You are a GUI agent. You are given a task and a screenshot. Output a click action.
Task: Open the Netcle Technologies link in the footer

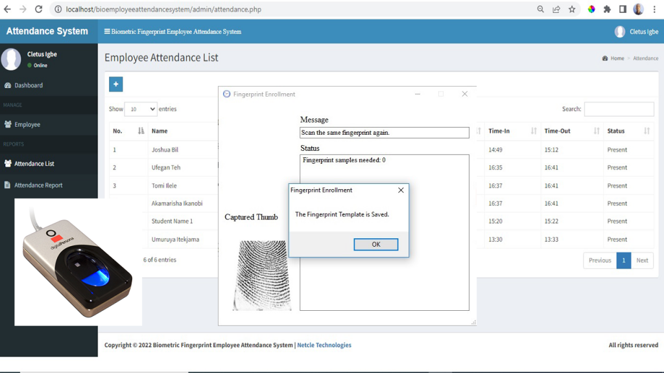click(324, 345)
